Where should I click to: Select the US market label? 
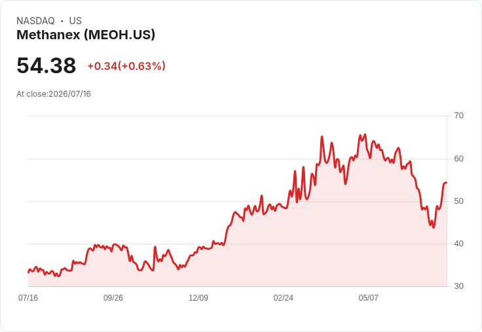coord(75,21)
